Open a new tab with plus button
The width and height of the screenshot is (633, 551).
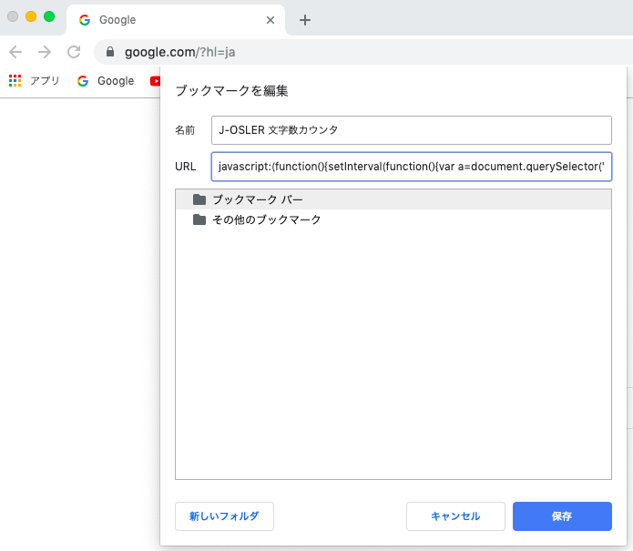tap(305, 20)
